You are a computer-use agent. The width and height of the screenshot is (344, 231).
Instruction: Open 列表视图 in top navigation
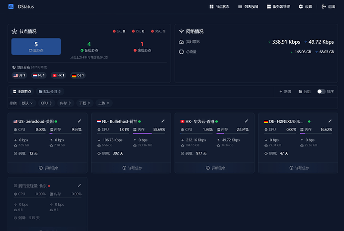tap(248, 6)
